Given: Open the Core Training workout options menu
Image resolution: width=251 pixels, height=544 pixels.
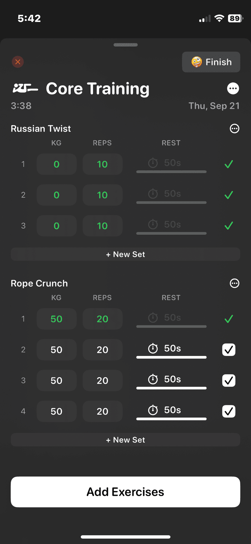Looking at the screenshot, I should tap(233, 88).
